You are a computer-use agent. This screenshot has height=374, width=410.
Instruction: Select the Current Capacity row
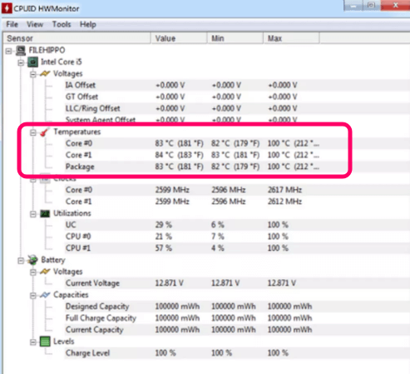(x=237, y=330)
